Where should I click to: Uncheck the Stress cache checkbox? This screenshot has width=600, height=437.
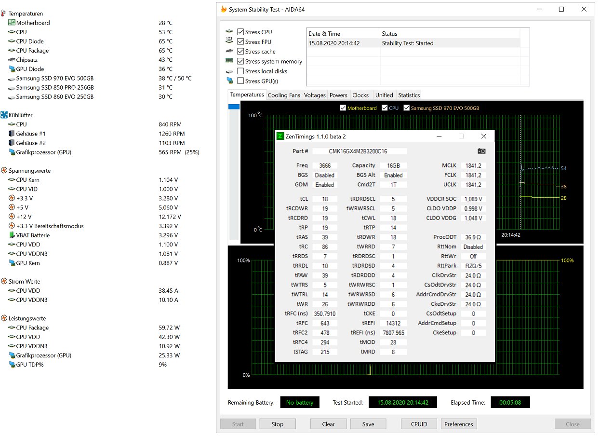240,52
